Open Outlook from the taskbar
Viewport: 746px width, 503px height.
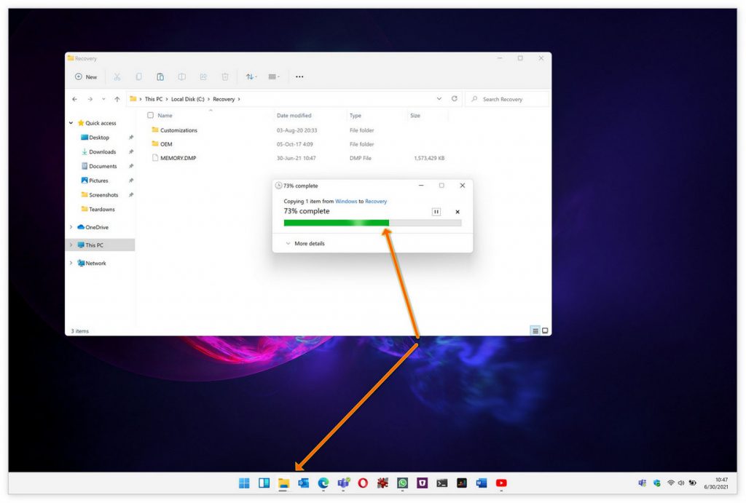304,483
